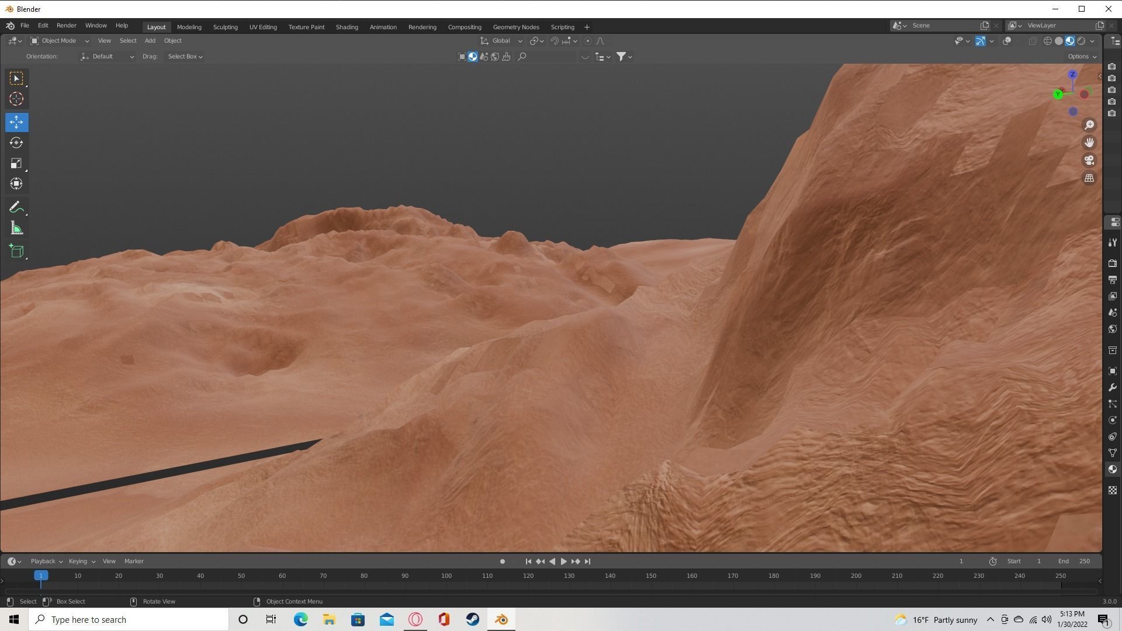Screen dimensions: 1122x631
Task: Toggle Show Gizmo in viewport header
Action: (980, 41)
